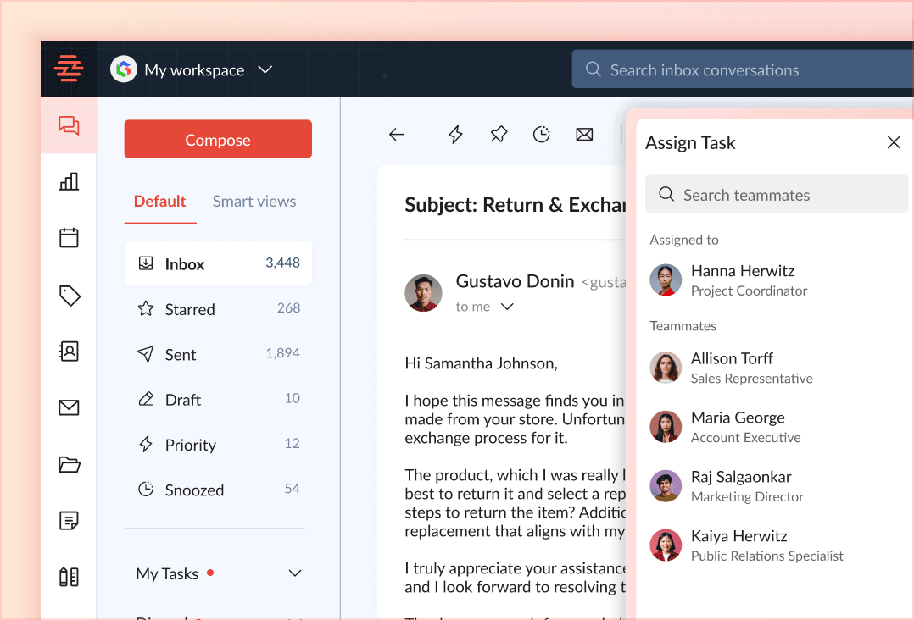914x620 pixels.
Task: Open the library books icon in sidebar
Action: click(x=69, y=577)
